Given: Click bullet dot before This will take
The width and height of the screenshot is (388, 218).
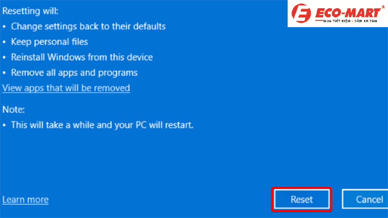Looking at the screenshot, I should (4, 125).
